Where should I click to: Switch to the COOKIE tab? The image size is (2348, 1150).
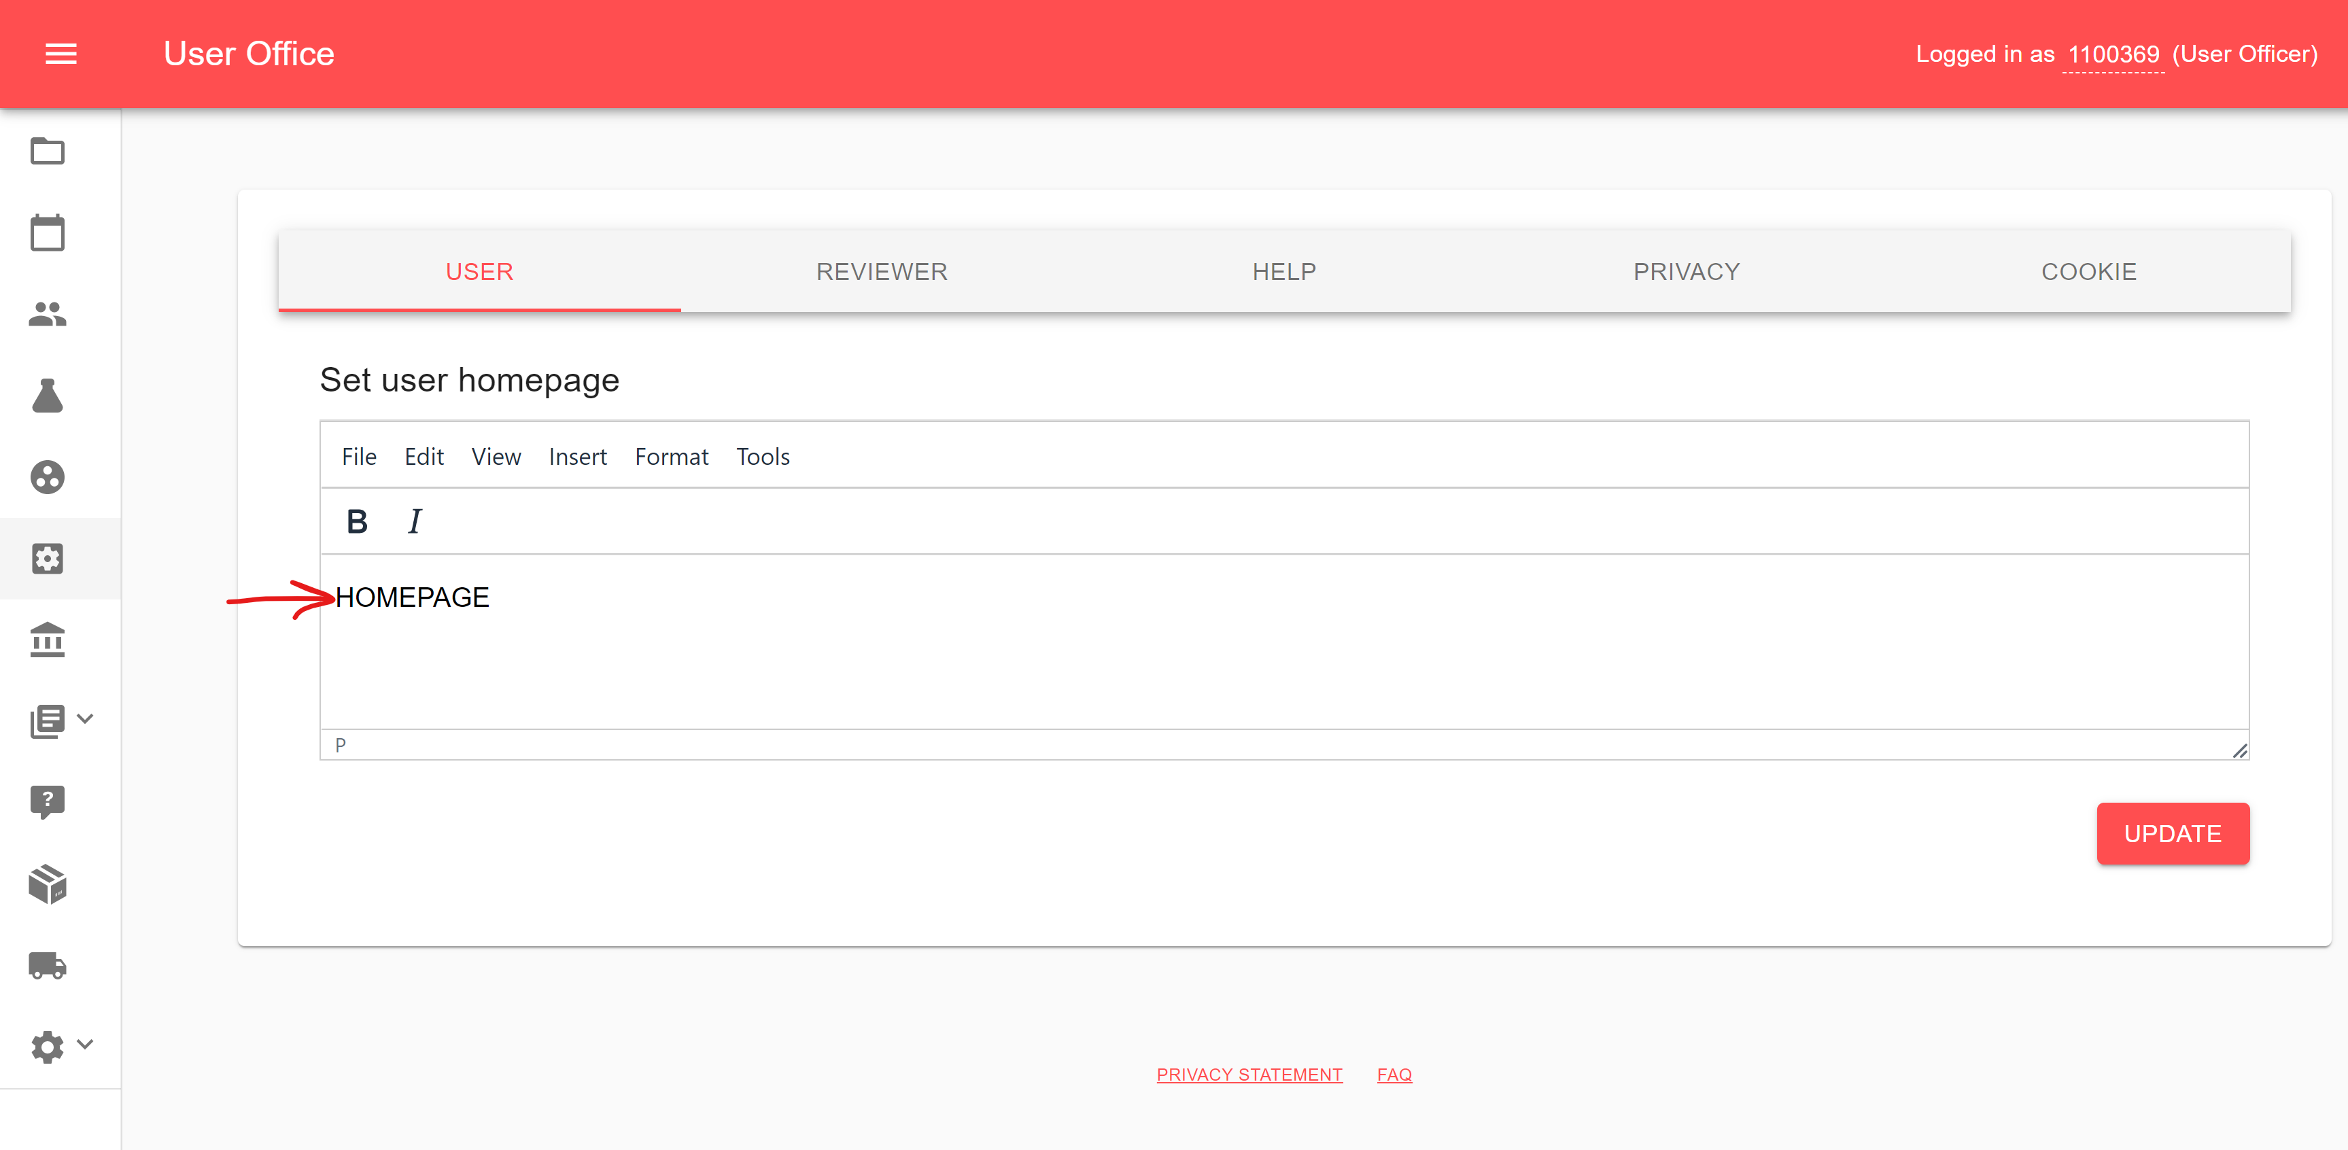pyautogui.click(x=2088, y=272)
